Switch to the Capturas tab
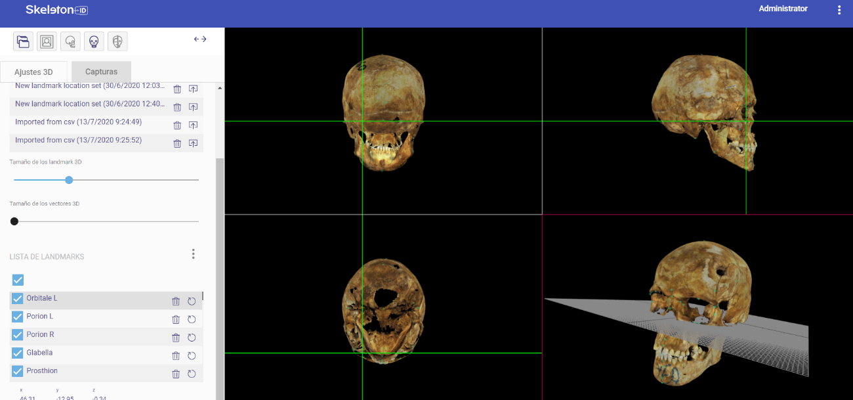The width and height of the screenshot is (853, 400). 101,72
